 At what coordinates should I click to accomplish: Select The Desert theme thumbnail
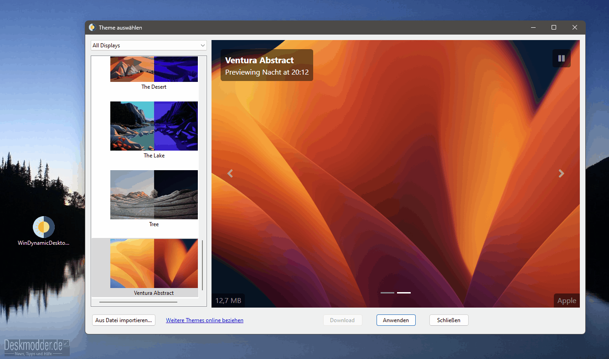pos(154,69)
